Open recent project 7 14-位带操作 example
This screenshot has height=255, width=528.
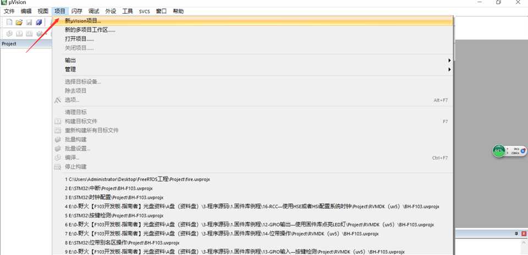pyautogui.click(x=252, y=234)
